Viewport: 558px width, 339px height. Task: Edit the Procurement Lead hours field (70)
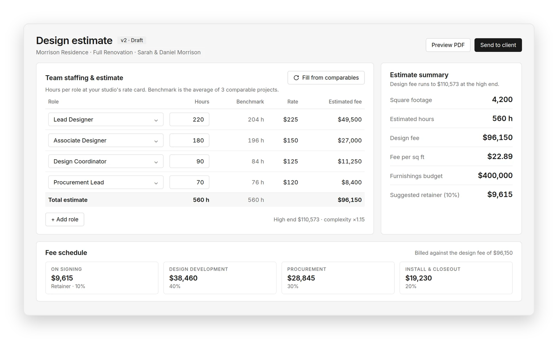(x=189, y=182)
